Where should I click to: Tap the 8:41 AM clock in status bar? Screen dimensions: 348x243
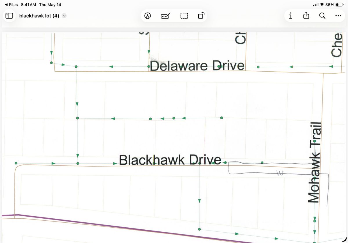tap(28, 5)
